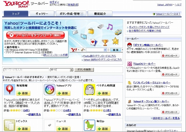Click the Yahoo! JAPAN logo
The height and width of the screenshot is (132, 186).
tap(16, 4)
